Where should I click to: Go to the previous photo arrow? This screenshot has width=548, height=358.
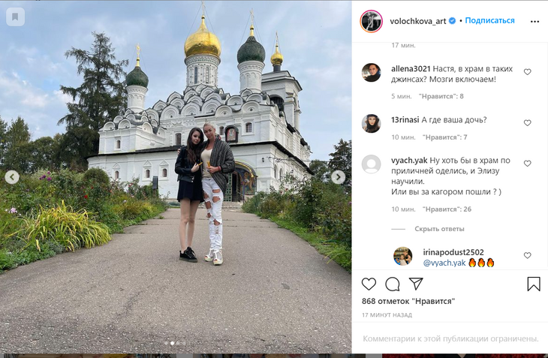(12, 177)
